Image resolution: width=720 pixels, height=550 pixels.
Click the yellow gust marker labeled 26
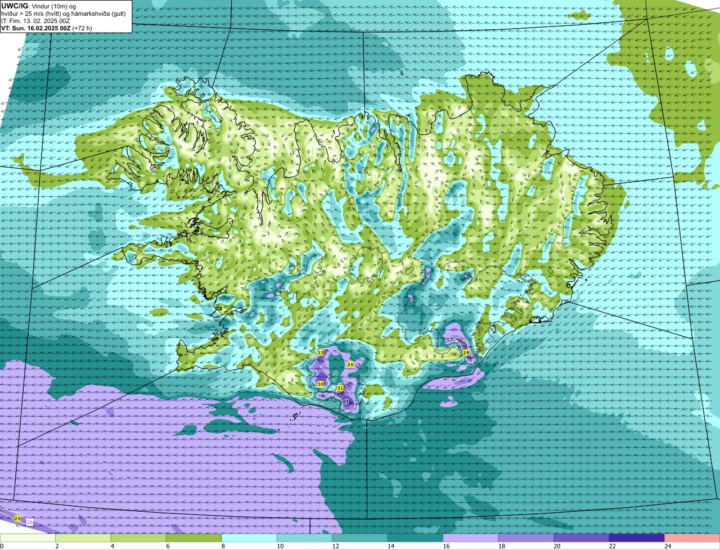pos(350,365)
